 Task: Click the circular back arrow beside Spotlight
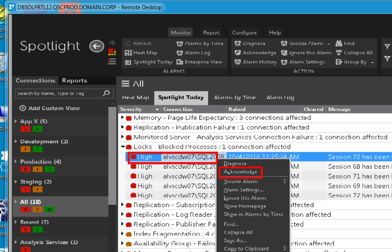[x=97, y=46]
